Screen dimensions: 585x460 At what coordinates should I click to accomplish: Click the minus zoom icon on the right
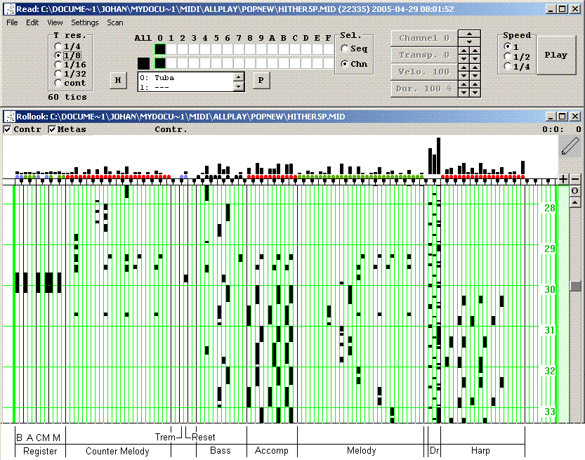pyautogui.click(x=575, y=179)
